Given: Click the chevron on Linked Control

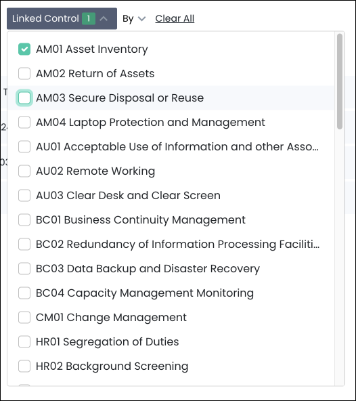Looking at the screenshot, I should click(x=104, y=19).
